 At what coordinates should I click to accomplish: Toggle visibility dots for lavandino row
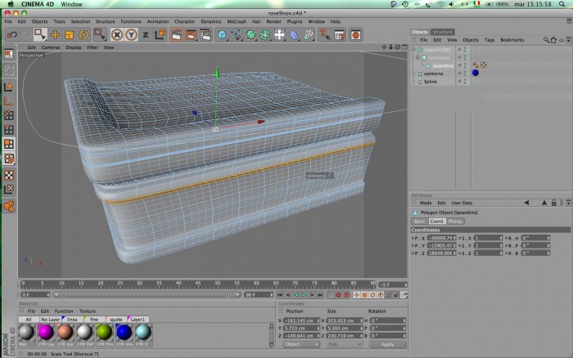pyautogui.click(x=465, y=65)
